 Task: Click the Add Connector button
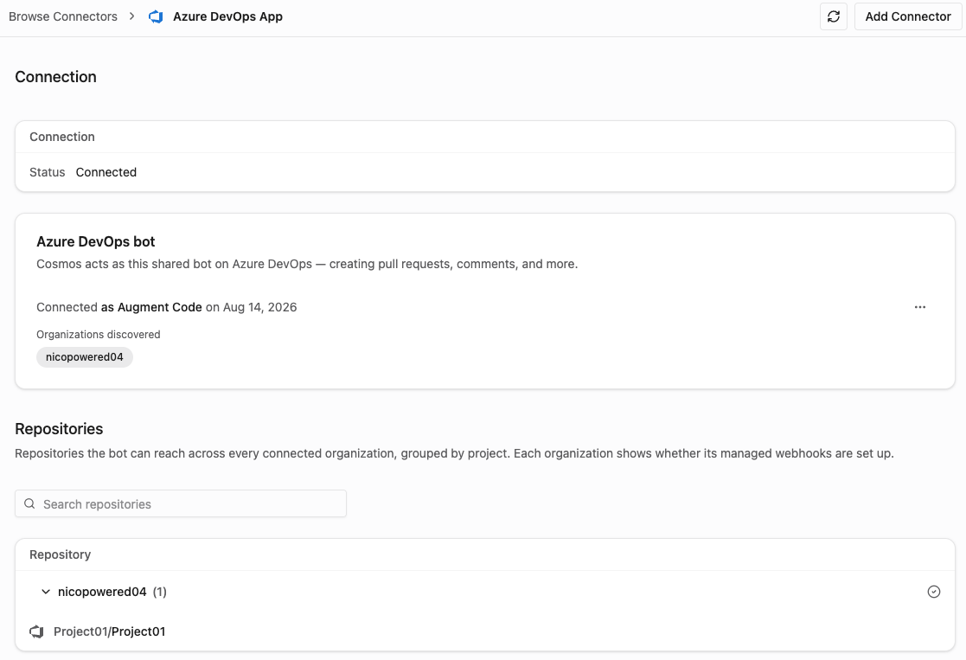907,16
